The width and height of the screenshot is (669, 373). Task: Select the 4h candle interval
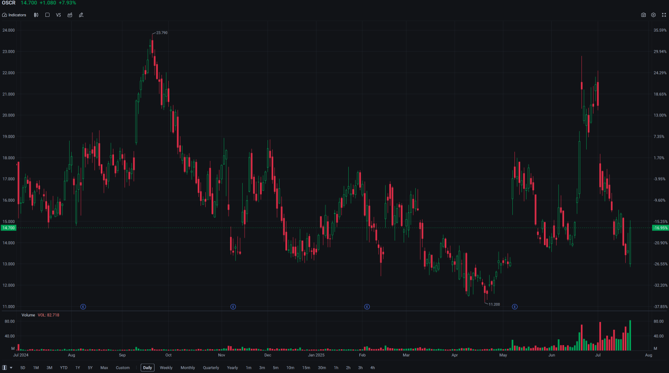pyautogui.click(x=372, y=368)
